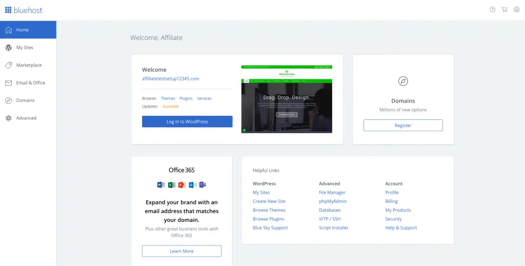525x266 pixels.
Task: Open the My Products link
Action: coord(398,210)
